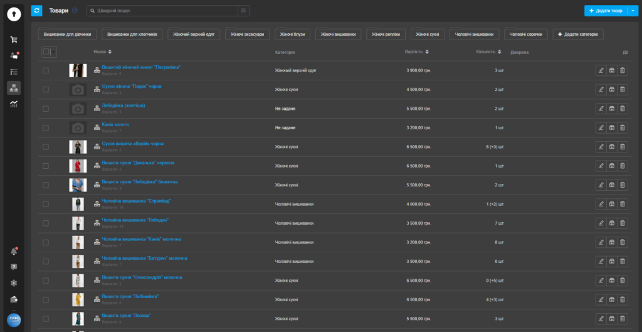Open the wallet billing icon in sidebar
This screenshot has height=332, width=642.
[x=14, y=299]
